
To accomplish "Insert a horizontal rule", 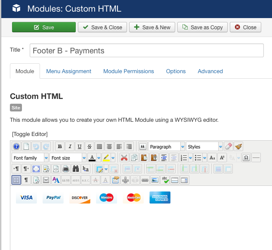I will [256, 158].
